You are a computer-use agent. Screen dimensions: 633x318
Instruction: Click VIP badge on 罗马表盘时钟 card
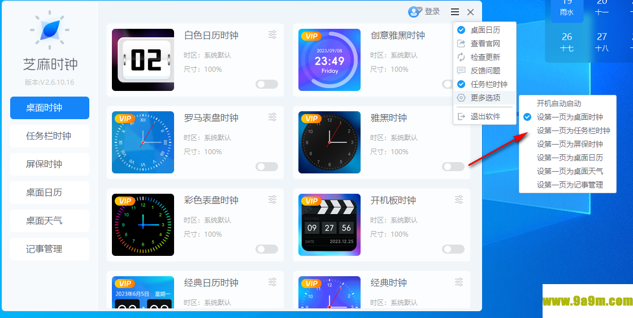[x=125, y=119]
